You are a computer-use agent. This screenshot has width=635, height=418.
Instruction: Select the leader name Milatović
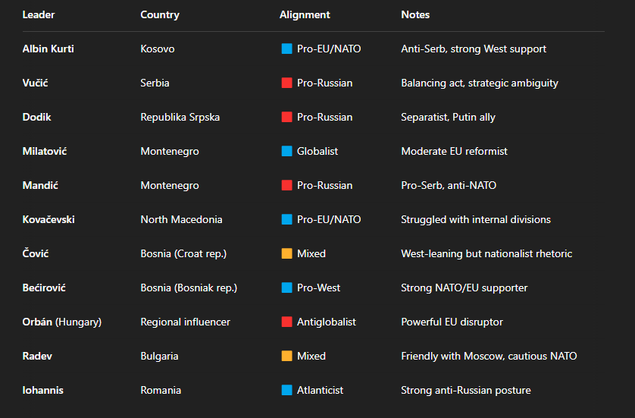pos(45,151)
